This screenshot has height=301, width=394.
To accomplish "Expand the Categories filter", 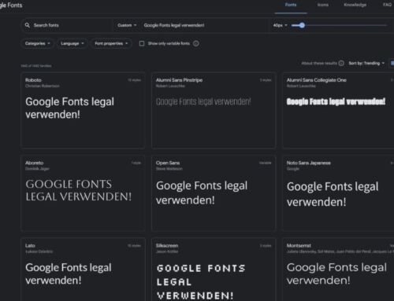I will click(x=37, y=43).
